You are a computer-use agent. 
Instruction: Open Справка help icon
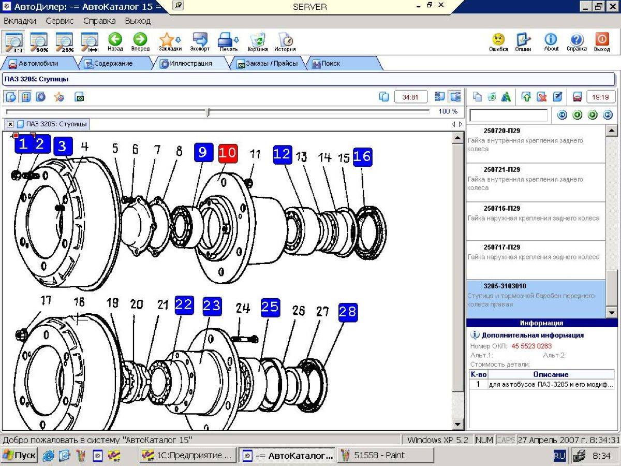coord(576,42)
